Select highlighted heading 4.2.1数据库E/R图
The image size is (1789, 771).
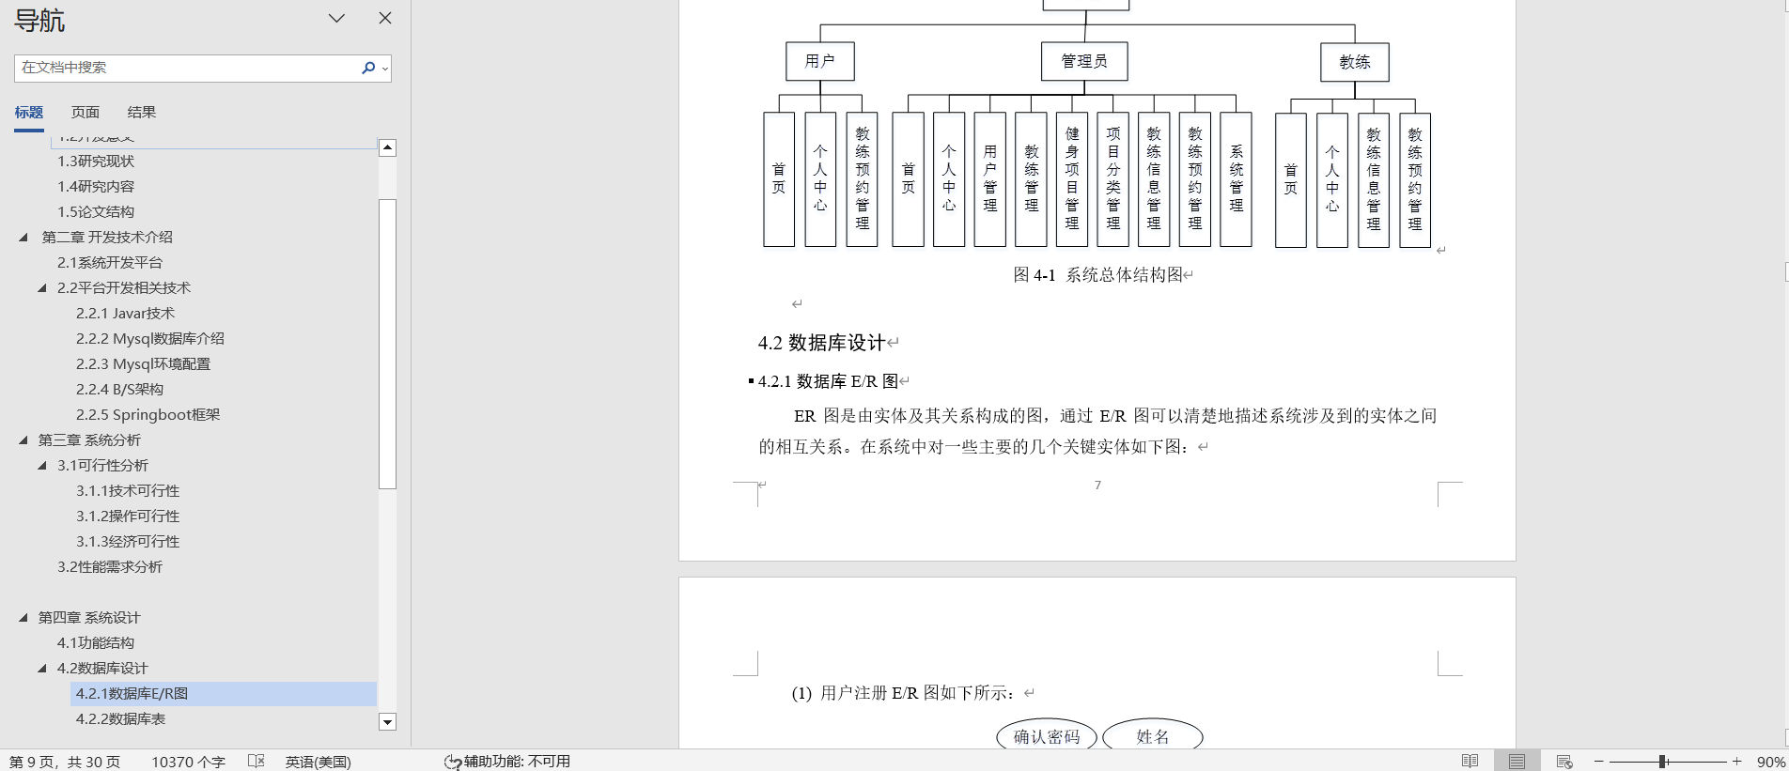(224, 694)
